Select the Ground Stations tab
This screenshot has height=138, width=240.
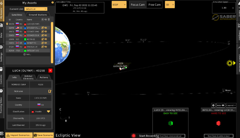click(38, 15)
